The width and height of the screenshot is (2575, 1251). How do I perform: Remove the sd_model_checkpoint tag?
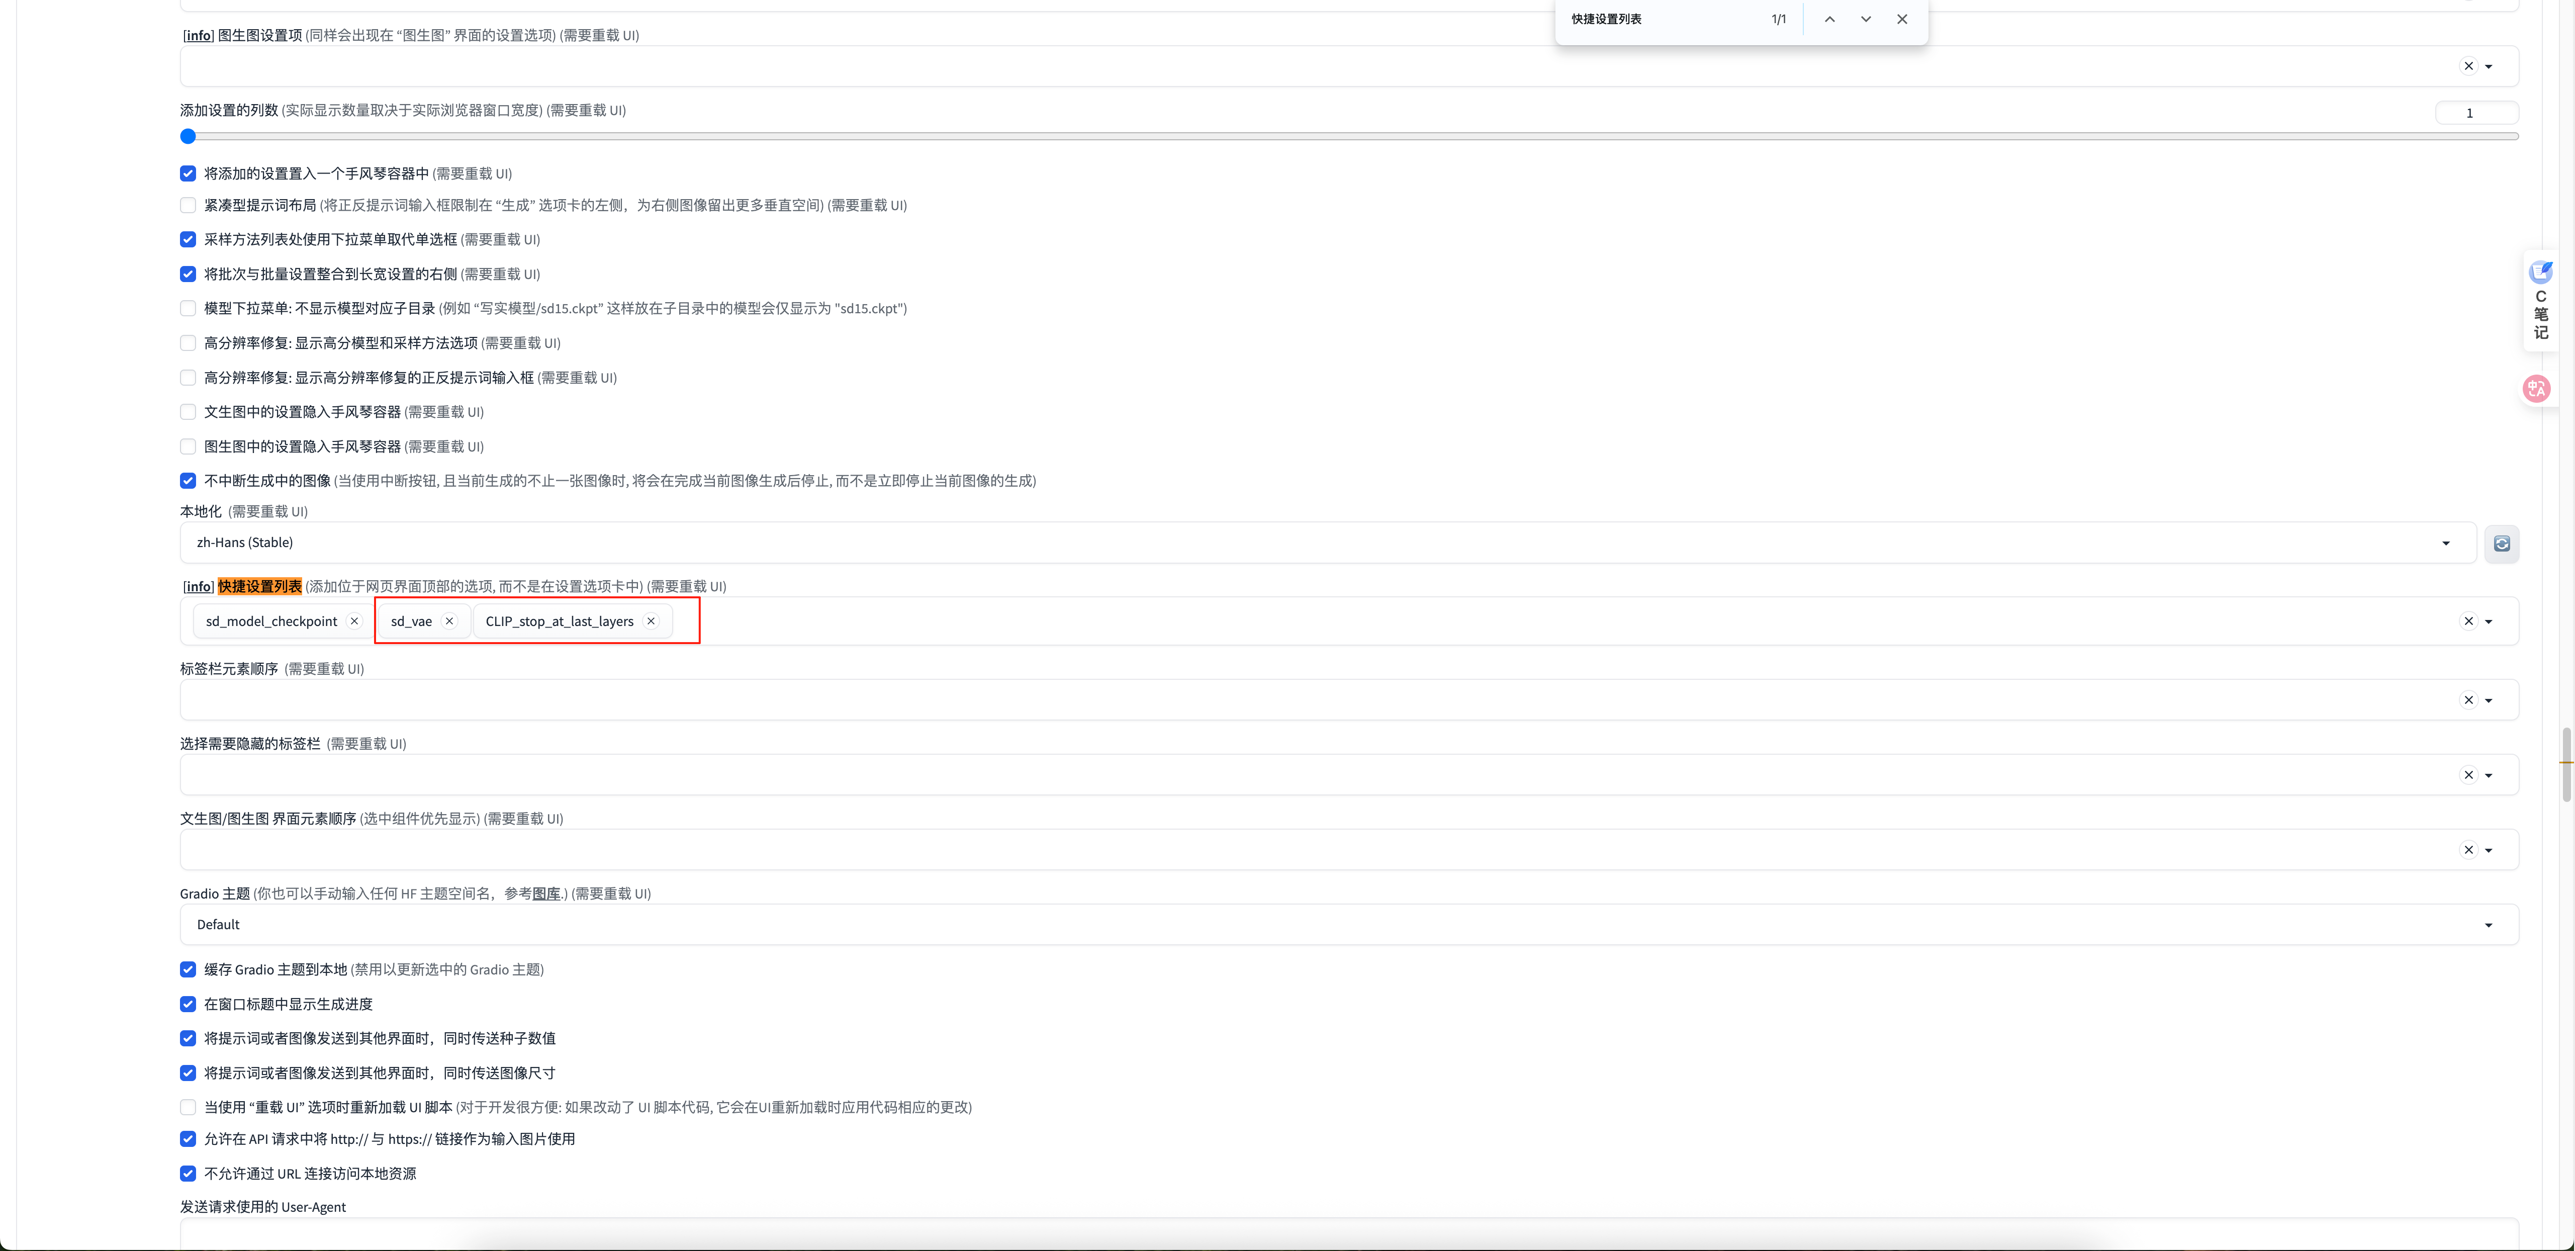(x=354, y=621)
